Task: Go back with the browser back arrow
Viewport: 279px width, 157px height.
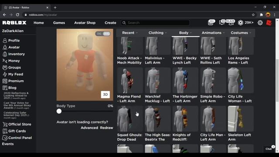Action: click(x=4, y=15)
